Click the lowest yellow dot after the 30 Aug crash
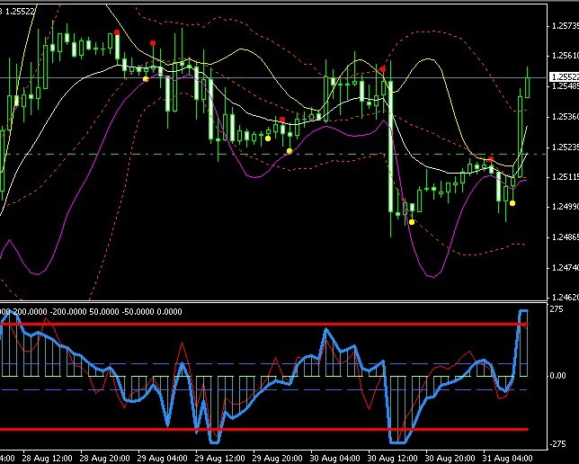Viewport: 579px width, 464px height. click(x=412, y=222)
